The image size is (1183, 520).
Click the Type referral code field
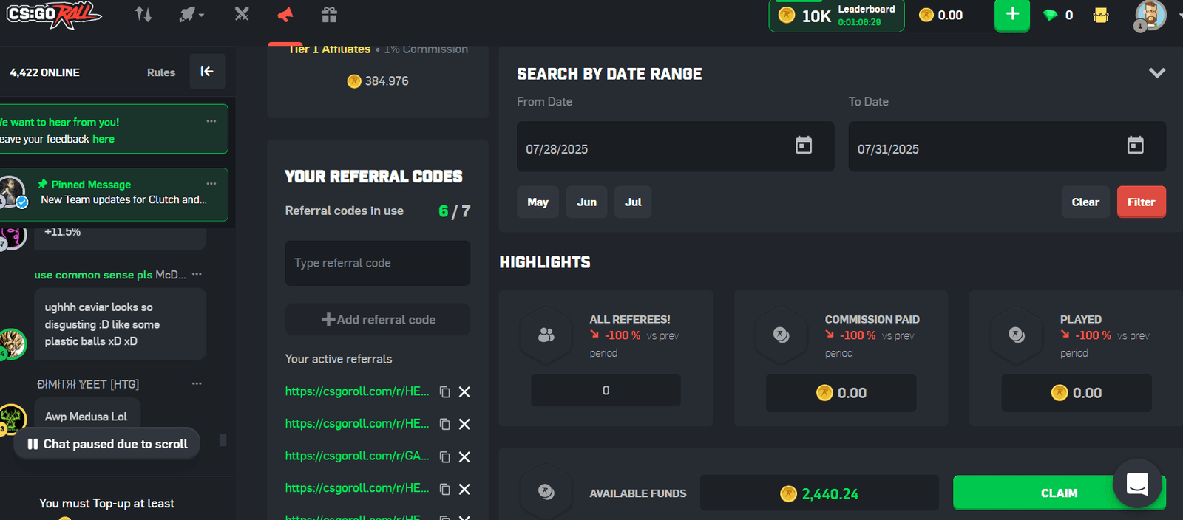click(x=377, y=263)
